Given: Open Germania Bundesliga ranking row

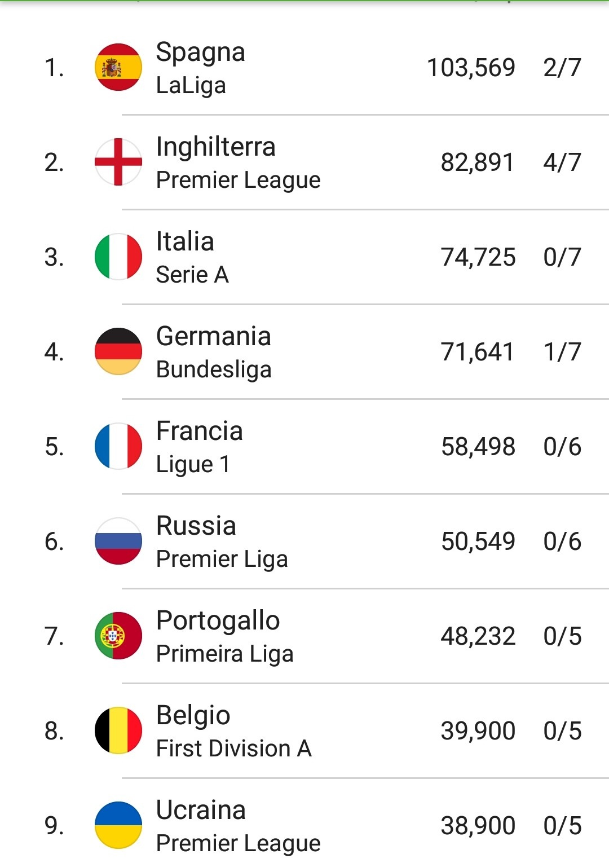Looking at the screenshot, I should [304, 352].
